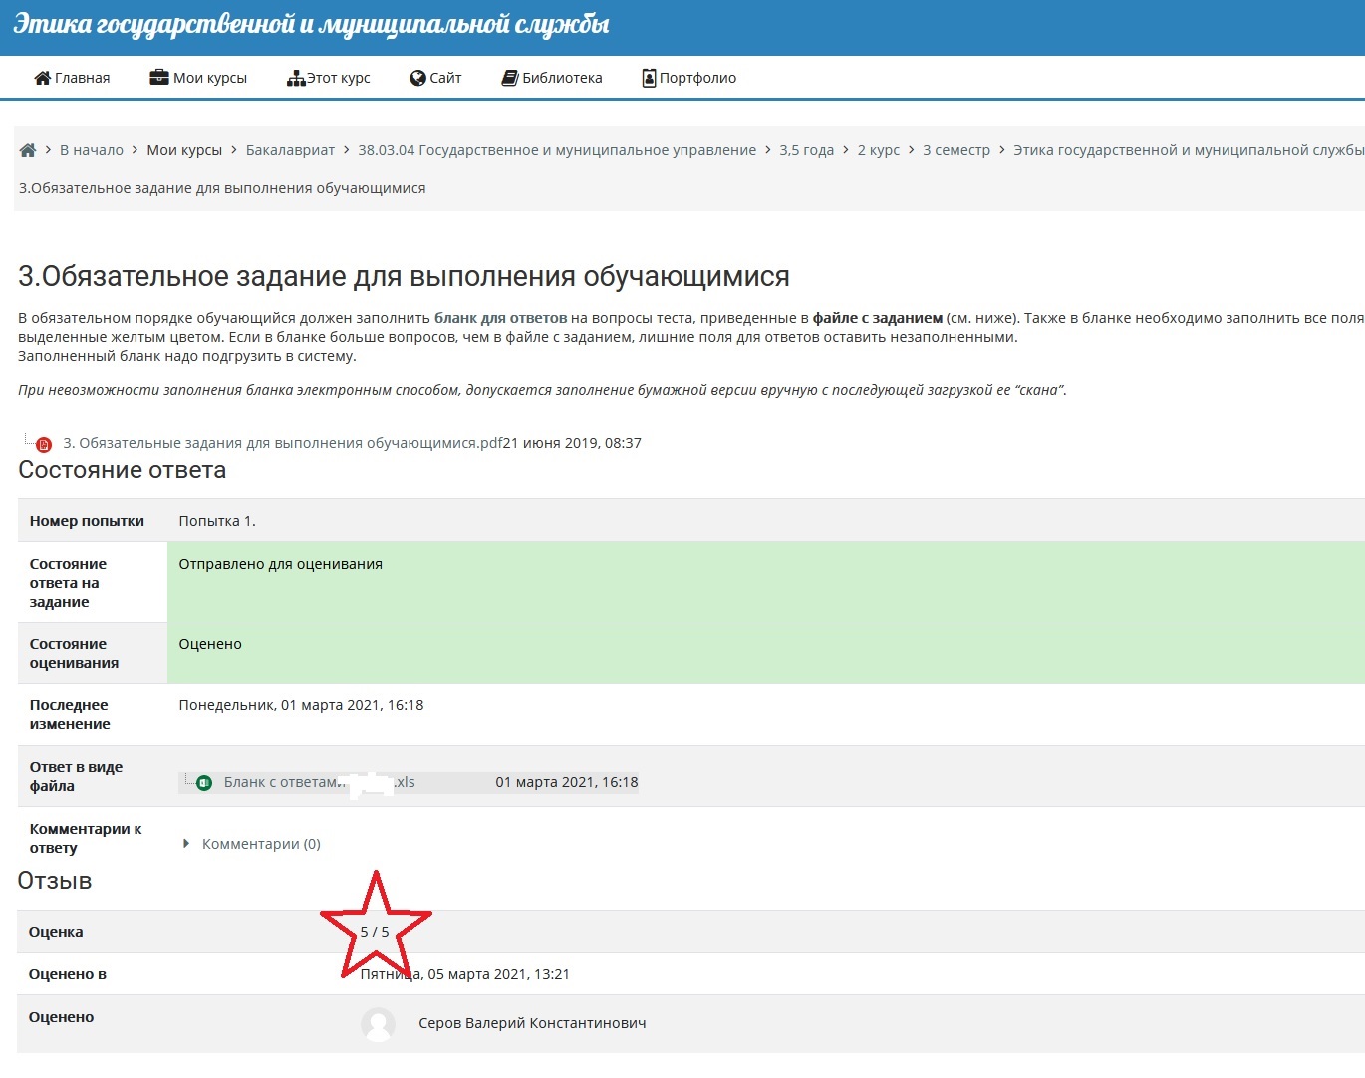Open the Бланк с ответами xls file
Image resolution: width=1365 pixels, height=1078 pixels.
[x=319, y=782]
